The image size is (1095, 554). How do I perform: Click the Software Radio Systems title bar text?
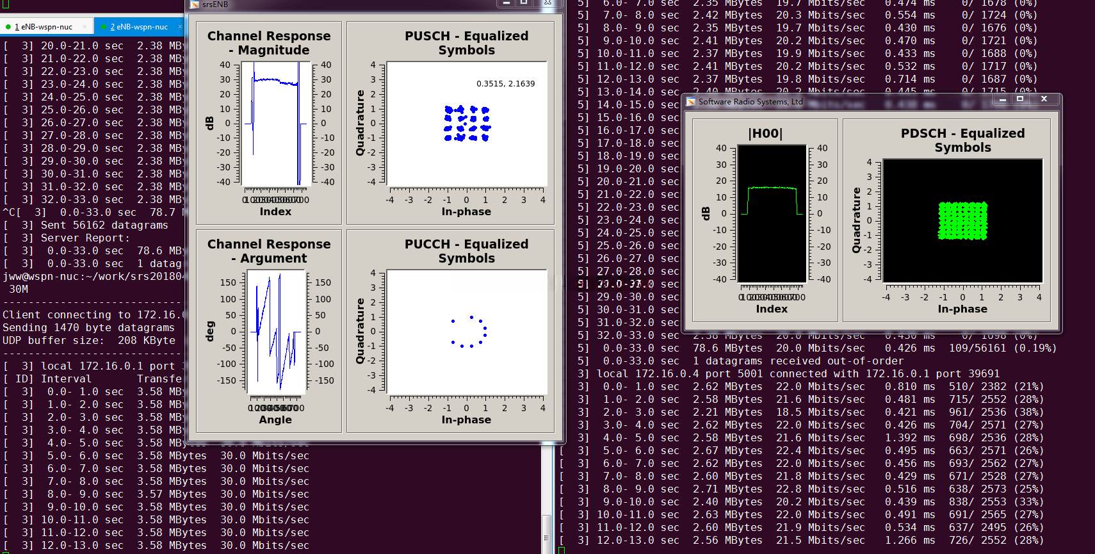(750, 102)
